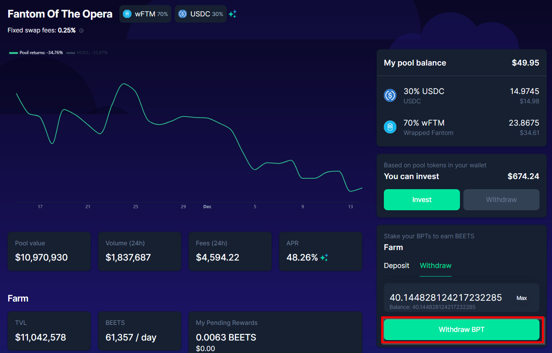Image resolution: width=552 pixels, height=353 pixels.
Task: Click the greyed Withdraw button beside Invest
Action: [501, 200]
